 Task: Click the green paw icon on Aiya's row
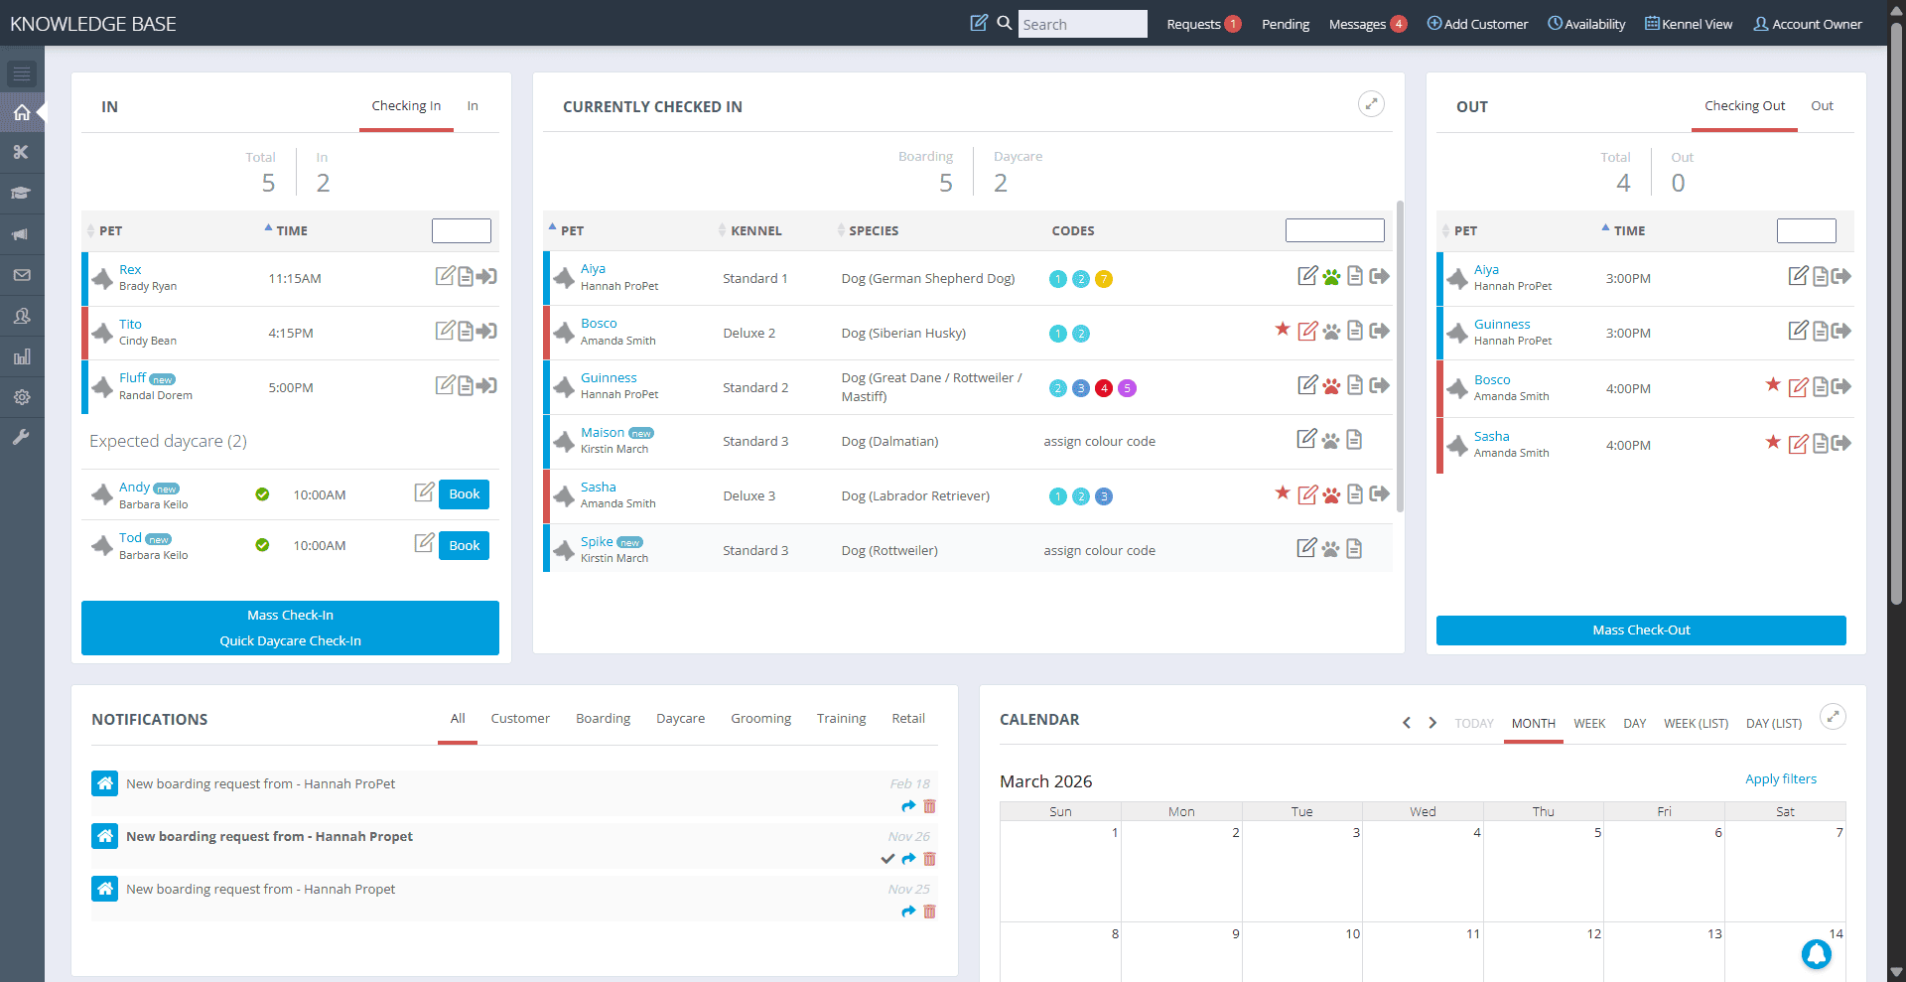1330,276
